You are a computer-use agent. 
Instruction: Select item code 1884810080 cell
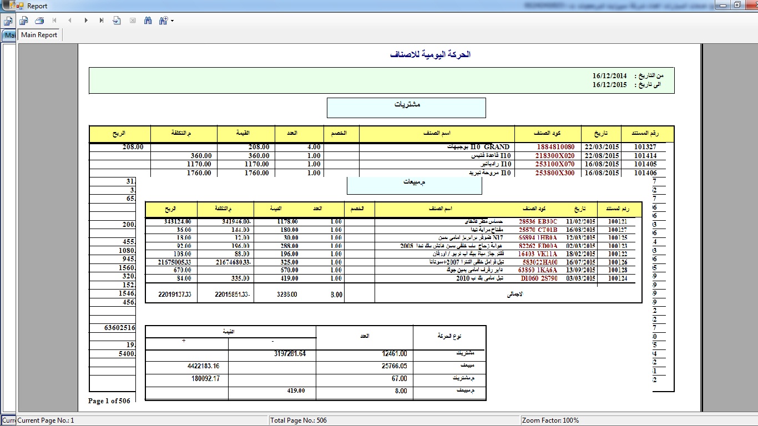pos(555,147)
